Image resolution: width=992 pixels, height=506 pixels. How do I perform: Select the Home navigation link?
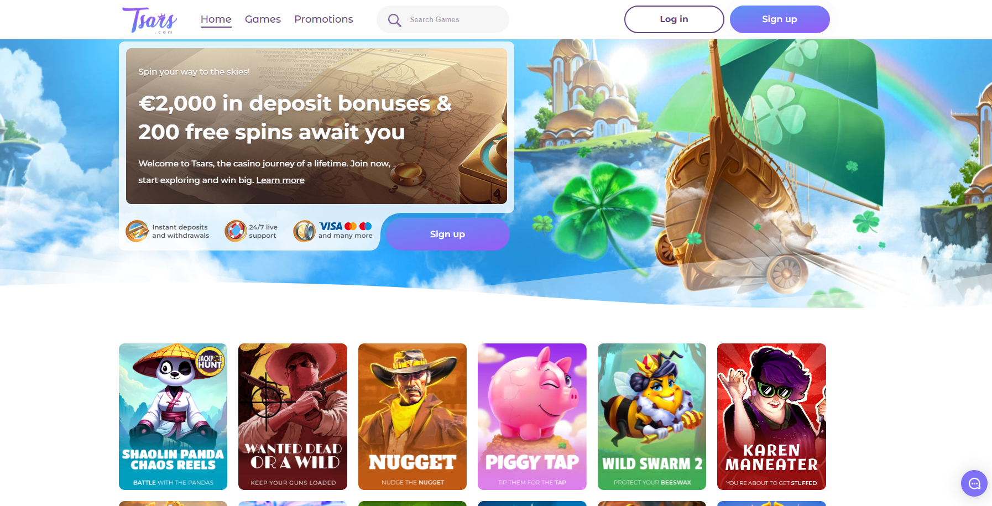(x=216, y=19)
